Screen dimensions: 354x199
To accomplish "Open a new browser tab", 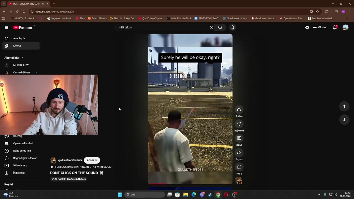I will (x=54, y=4).
